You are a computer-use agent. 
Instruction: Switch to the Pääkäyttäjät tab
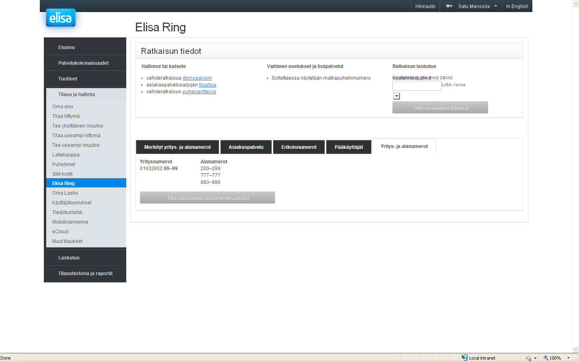(x=349, y=147)
